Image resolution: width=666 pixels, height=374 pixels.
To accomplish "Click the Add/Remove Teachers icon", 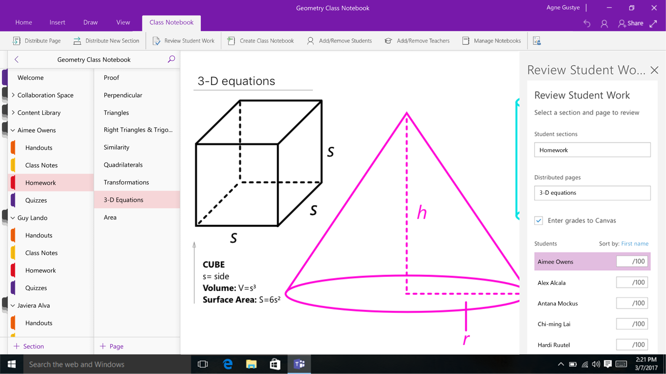I will pos(388,41).
